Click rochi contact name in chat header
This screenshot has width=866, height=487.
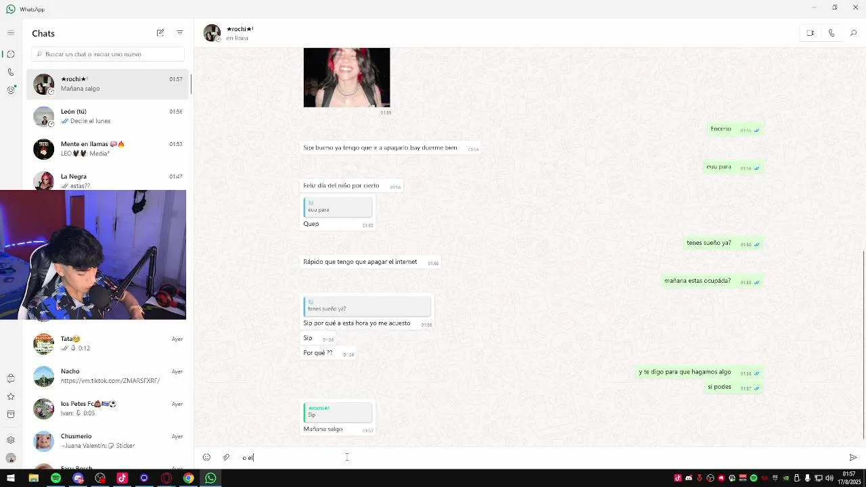tap(240, 29)
